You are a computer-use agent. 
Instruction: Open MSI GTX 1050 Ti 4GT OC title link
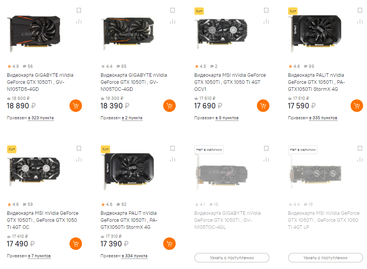pos(42,220)
